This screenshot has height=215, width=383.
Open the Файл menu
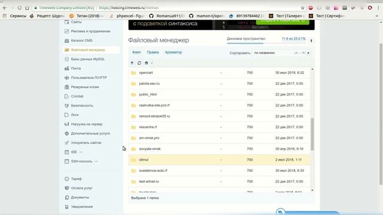[136, 52]
